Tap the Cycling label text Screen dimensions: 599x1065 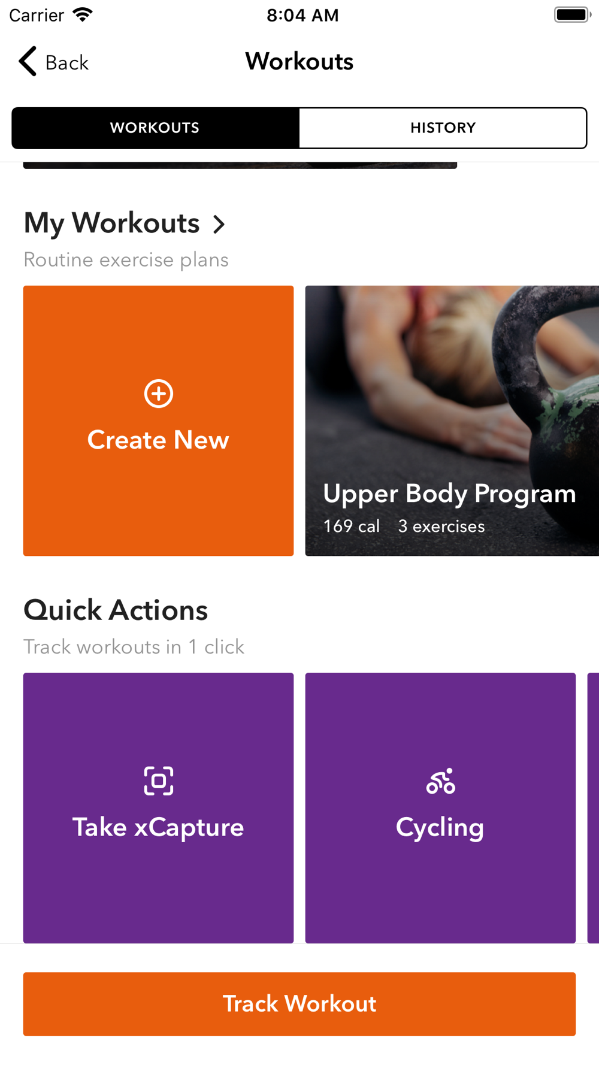point(440,827)
